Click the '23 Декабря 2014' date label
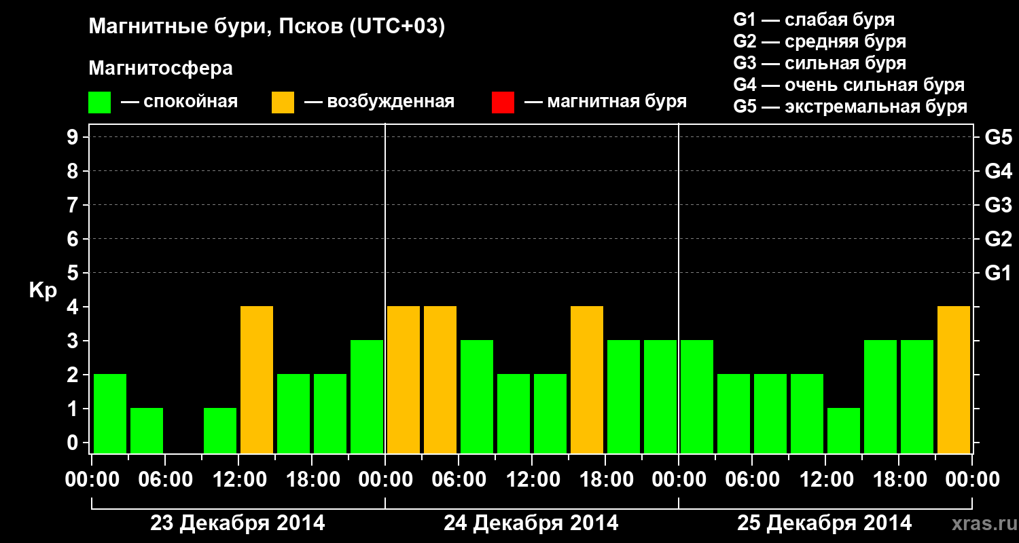Screen dimensions: 1019x543 238,523
